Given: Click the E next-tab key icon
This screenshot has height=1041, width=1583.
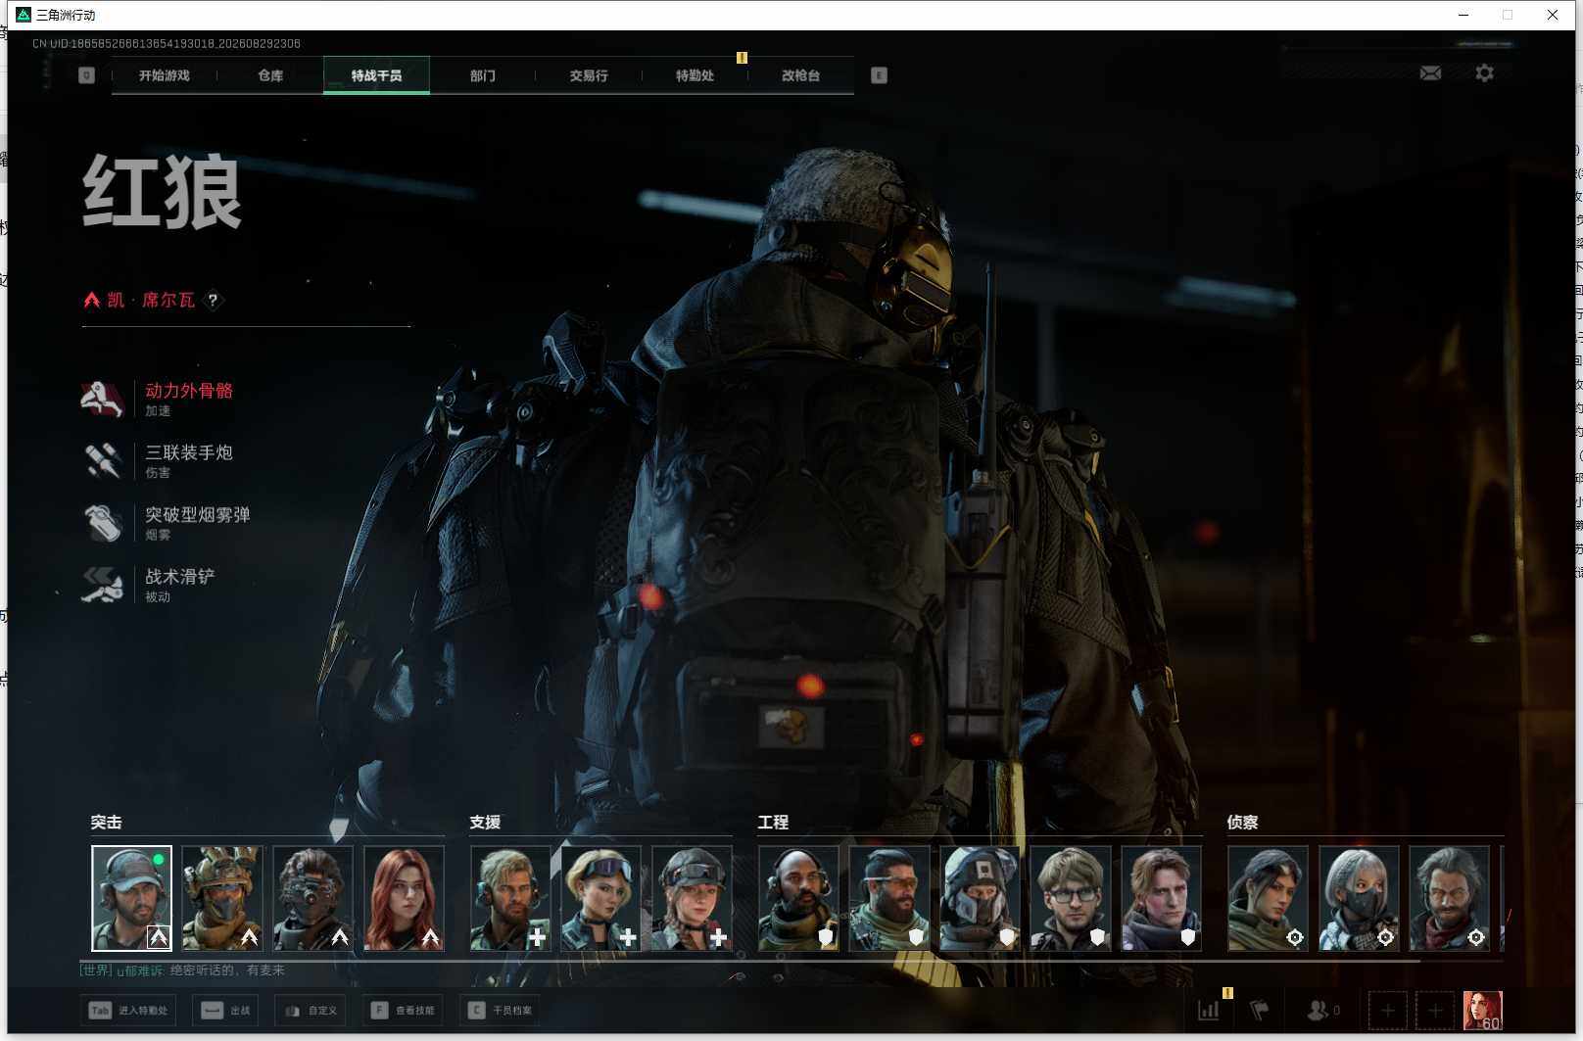Looking at the screenshot, I should pyautogui.click(x=879, y=75).
